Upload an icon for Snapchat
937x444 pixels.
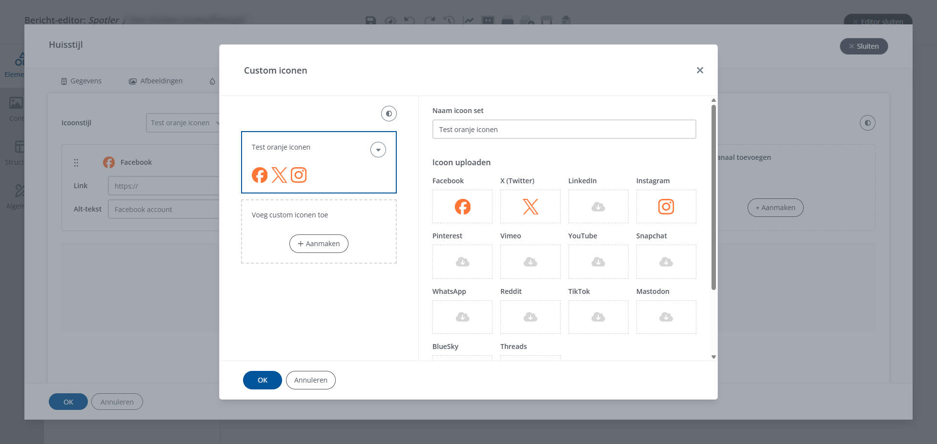[666, 262]
